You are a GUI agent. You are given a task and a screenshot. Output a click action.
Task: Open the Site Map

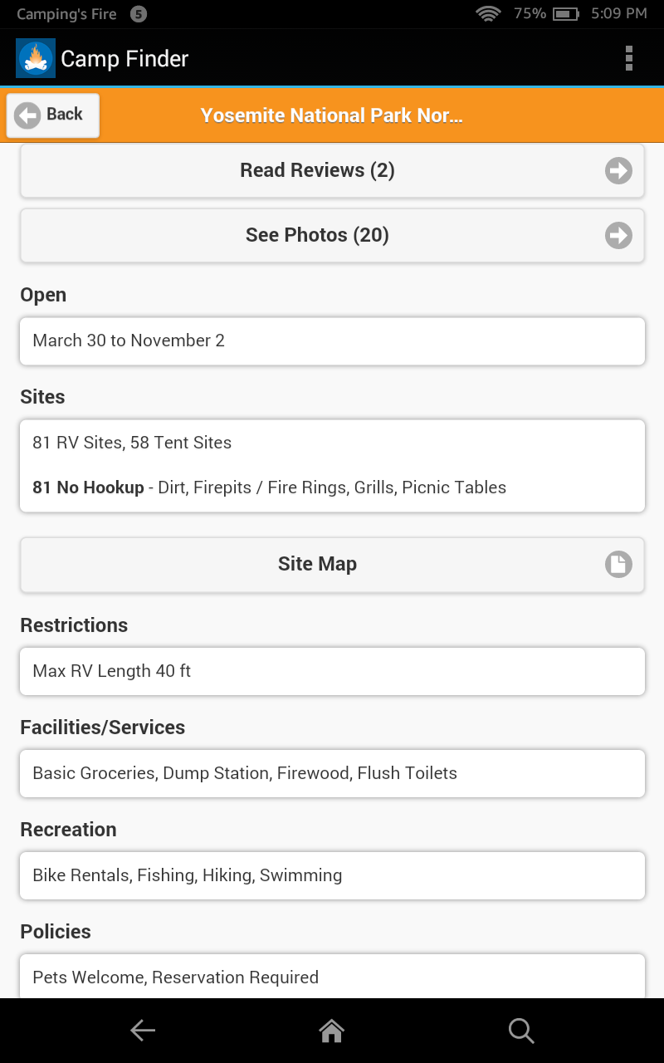[x=317, y=565]
